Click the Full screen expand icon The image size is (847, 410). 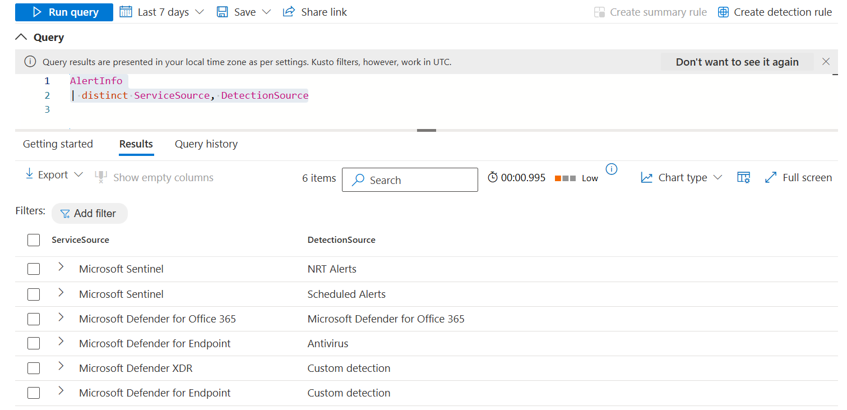tap(770, 178)
